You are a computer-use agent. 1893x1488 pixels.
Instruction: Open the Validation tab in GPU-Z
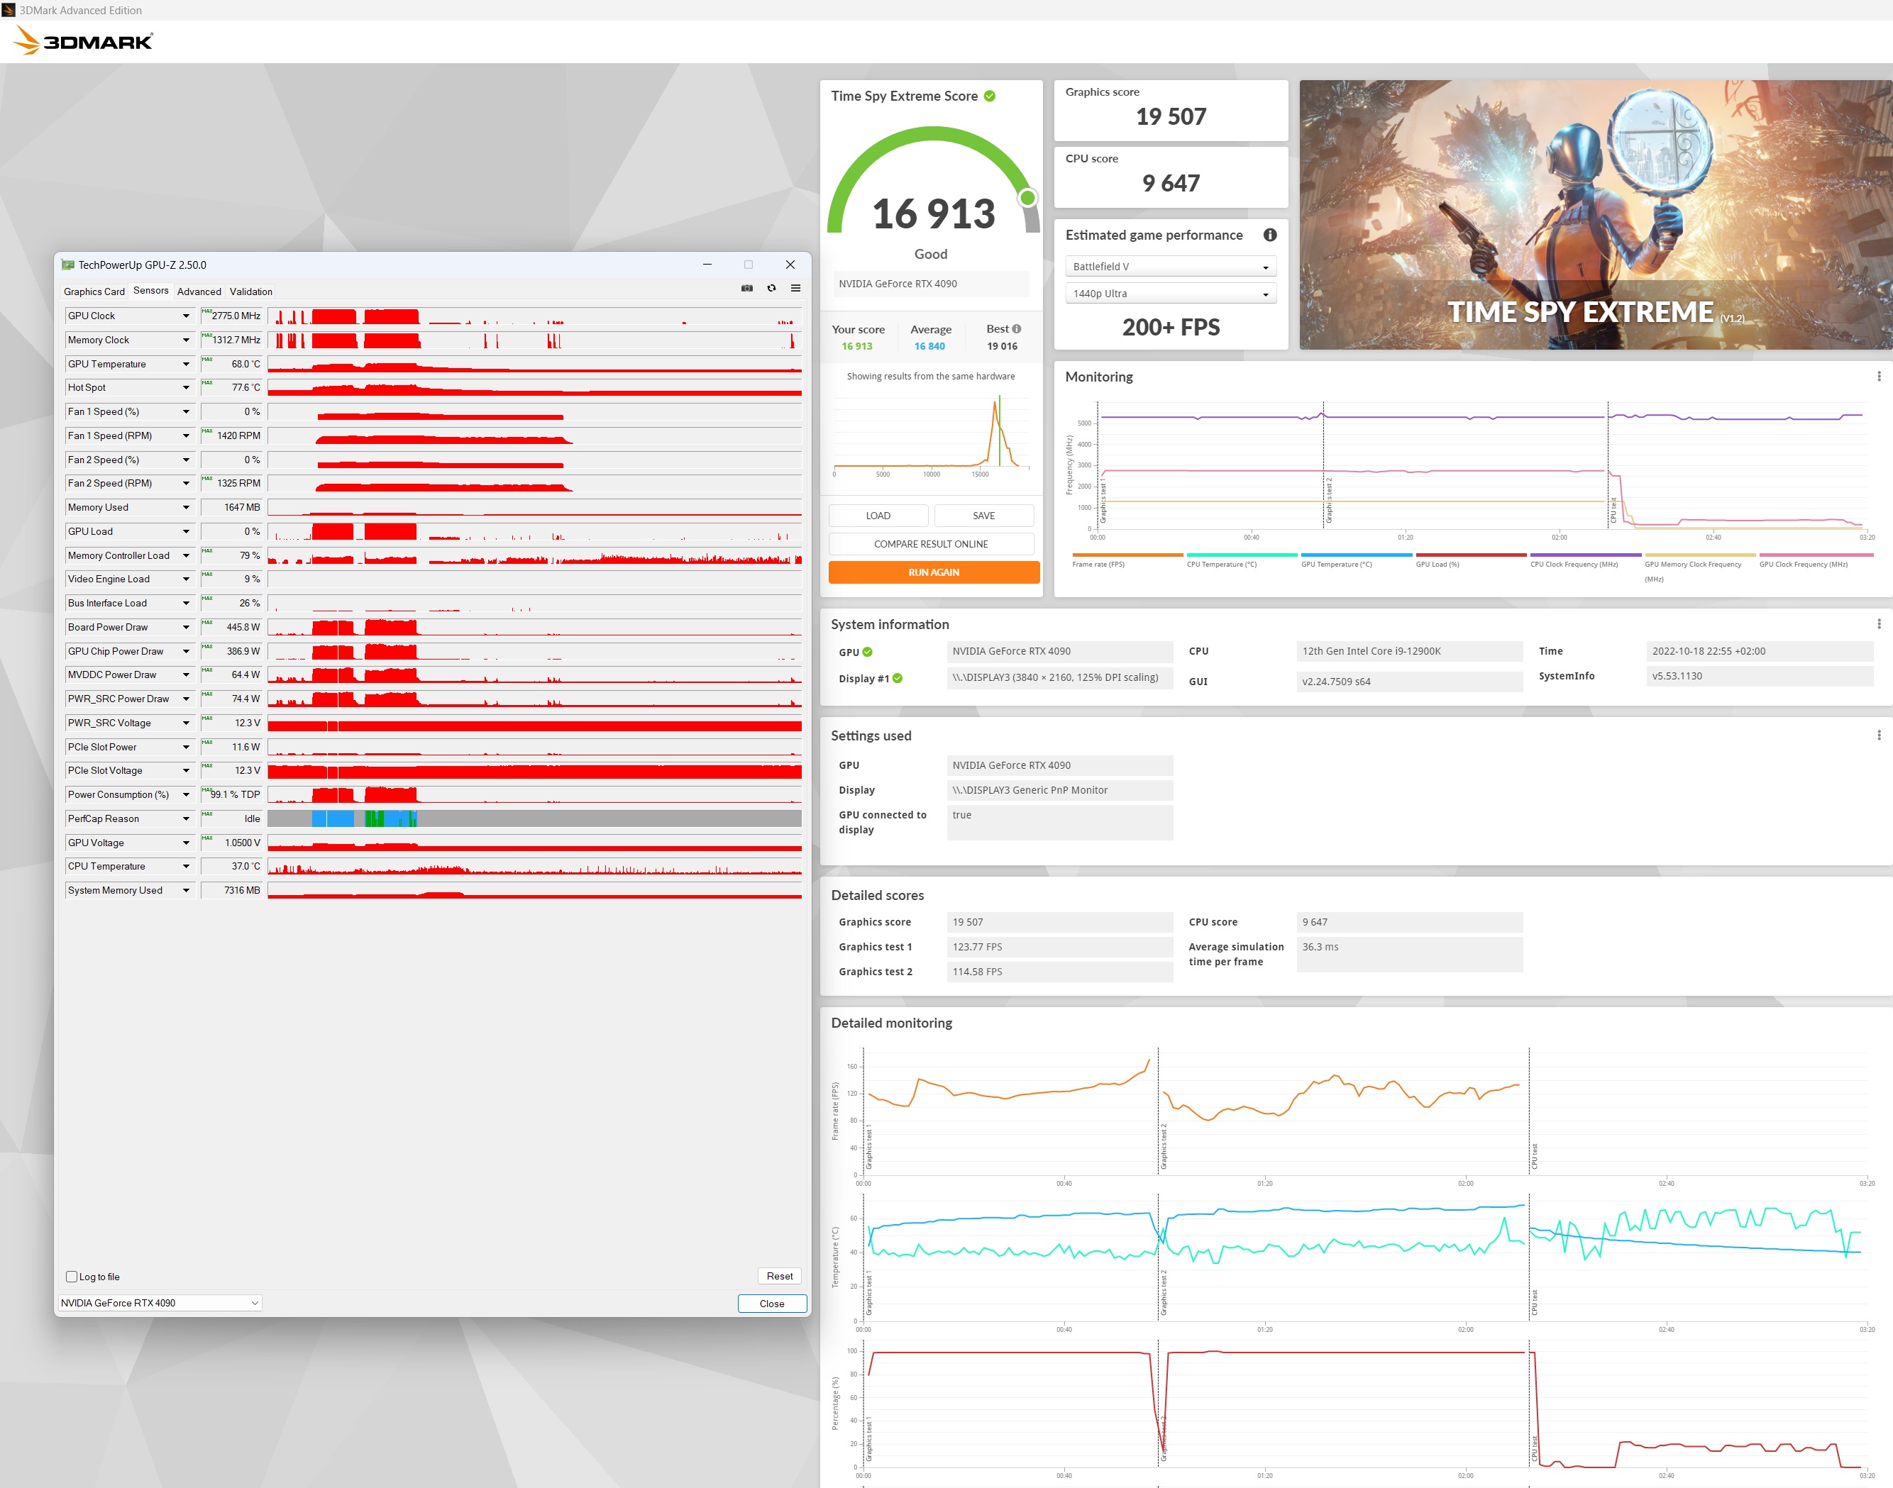(x=251, y=292)
